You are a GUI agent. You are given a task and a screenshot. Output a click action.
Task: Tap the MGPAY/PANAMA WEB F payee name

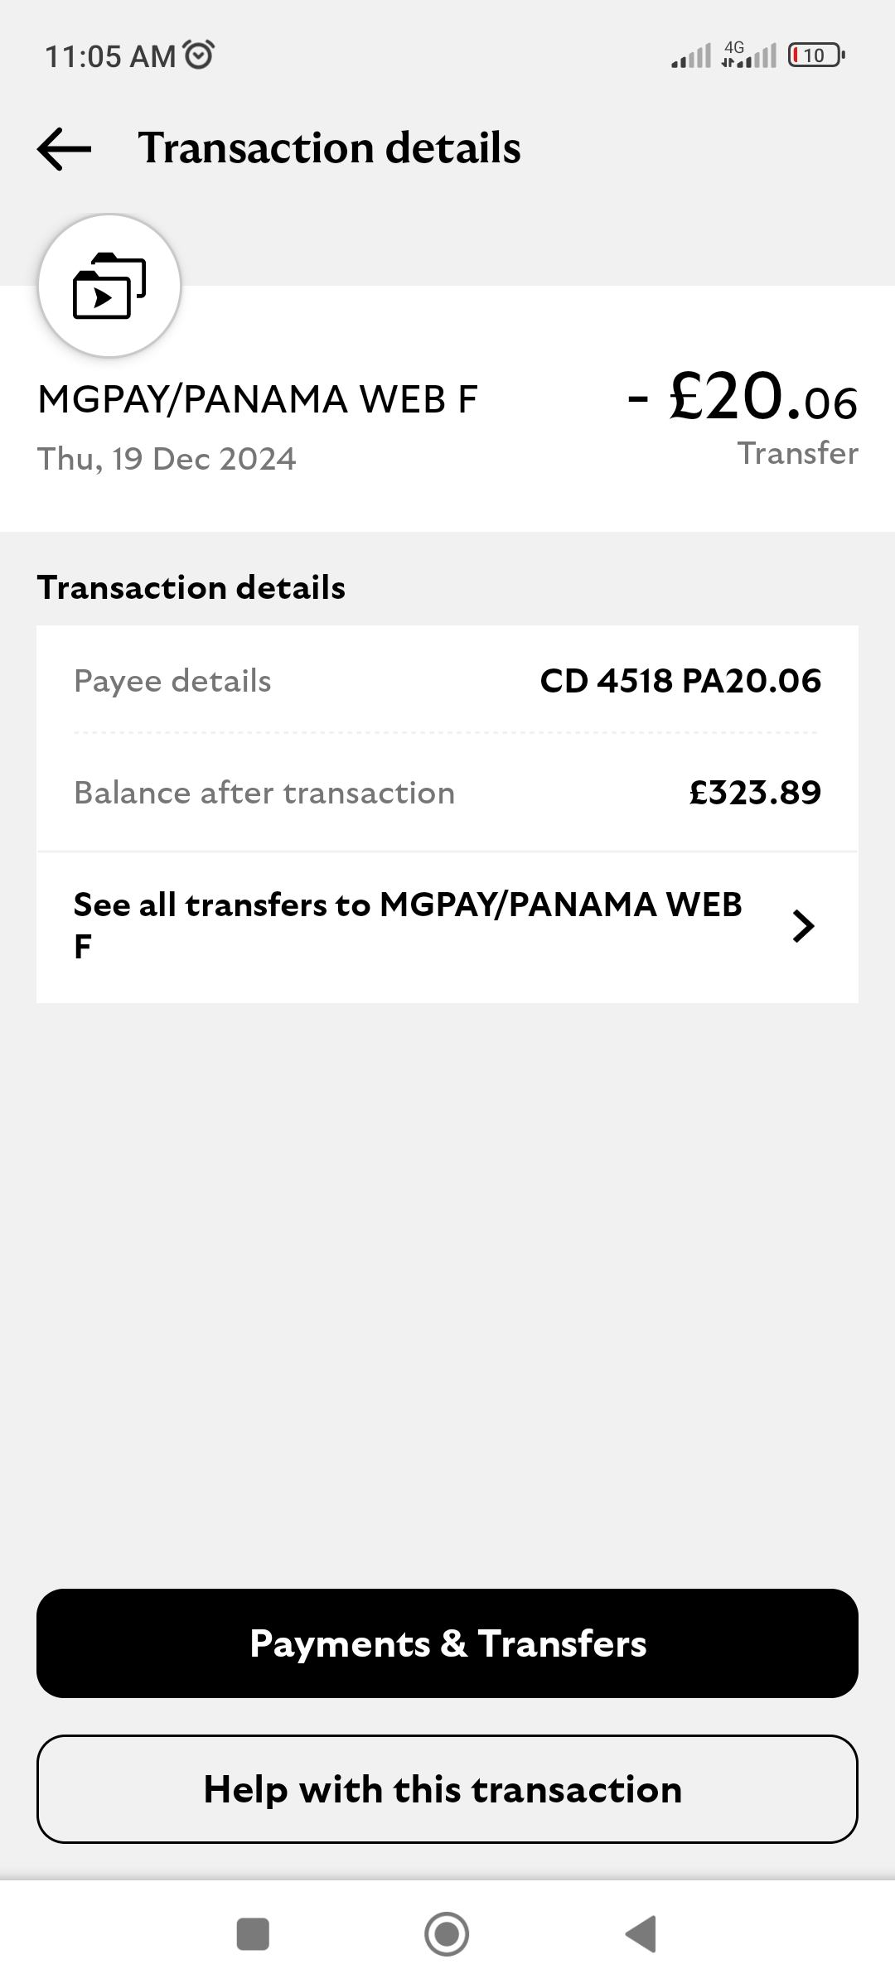pos(258,399)
